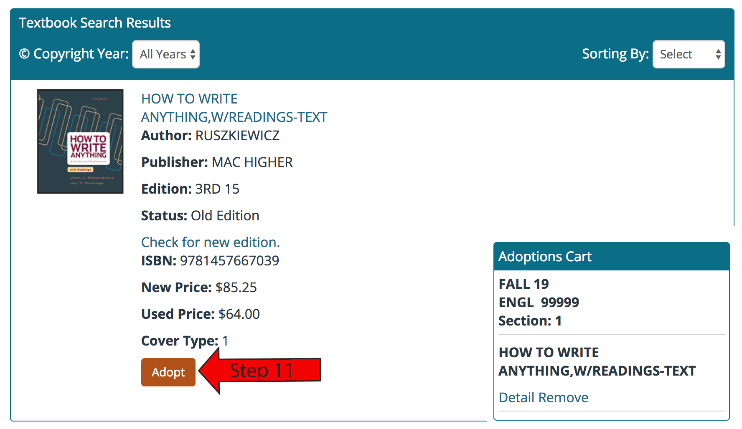The image size is (742, 429).
Task: Click the FALL 19 term label
Action: click(524, 284)
